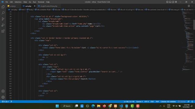The image size is (195, 109).
Task: Open the Help menu
Action: click(48, 2)
